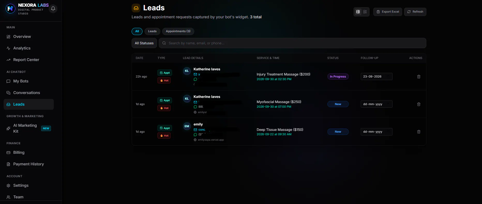Click the Leads inbox sidebar icon
Image resolution: width=482 pixels, height=204 pixels.
point(8,104)
